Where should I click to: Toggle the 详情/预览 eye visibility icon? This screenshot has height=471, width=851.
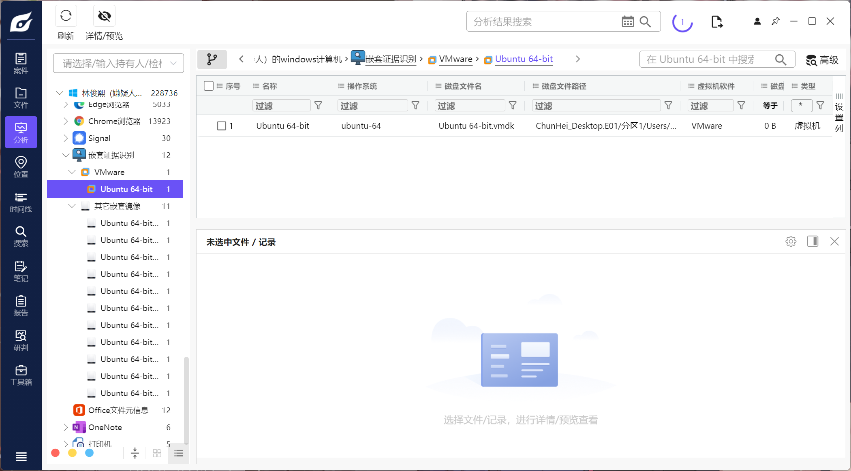point(104,16)
